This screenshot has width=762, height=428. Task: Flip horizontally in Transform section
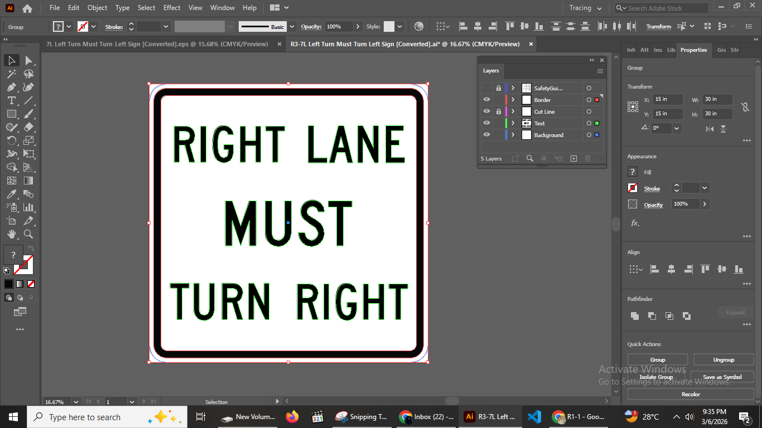click(710, 129)
